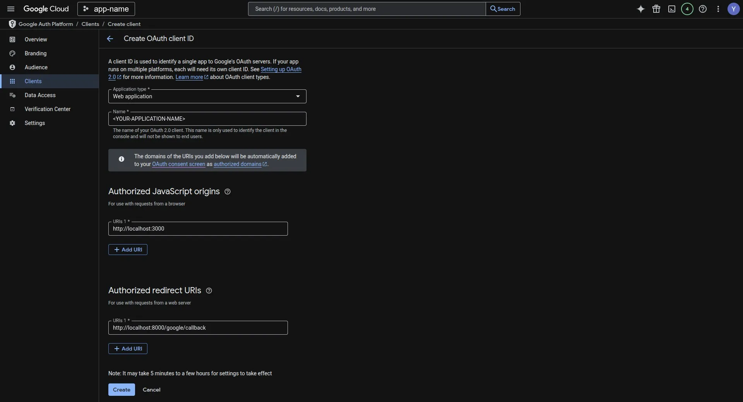Click the client Name input field
Image resolution: width=743 pixels, height=402 pixels.
click(x=207, y=119)
